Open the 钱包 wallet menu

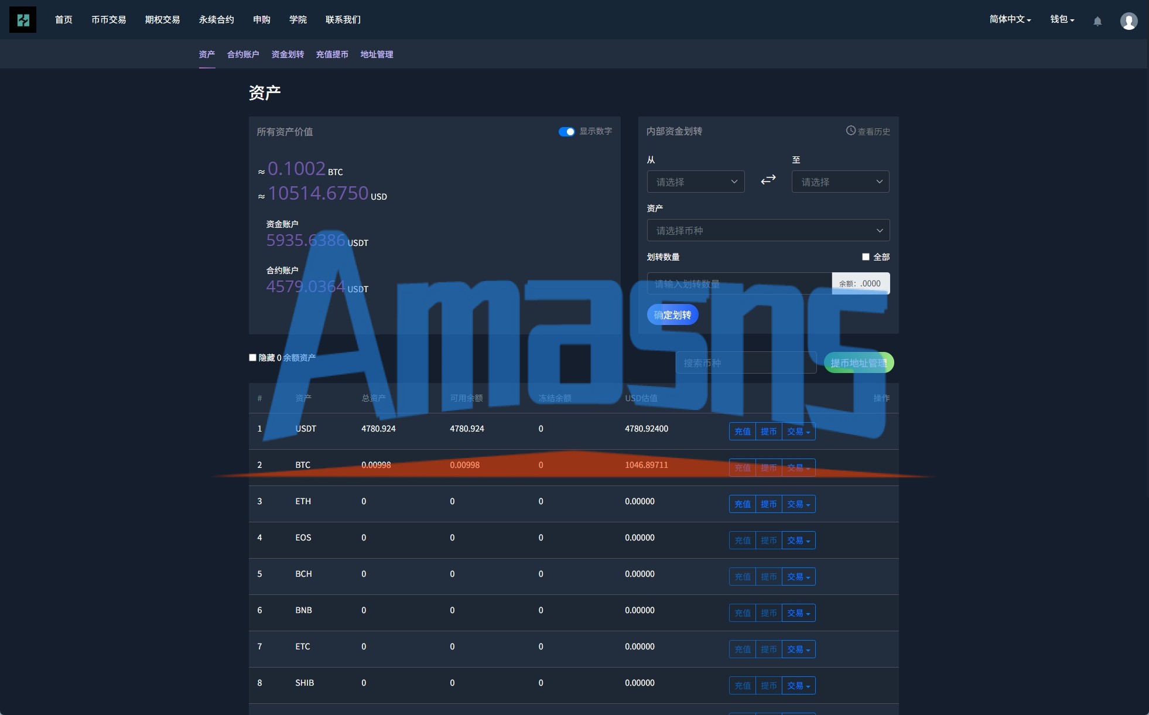click(1062, 19)
